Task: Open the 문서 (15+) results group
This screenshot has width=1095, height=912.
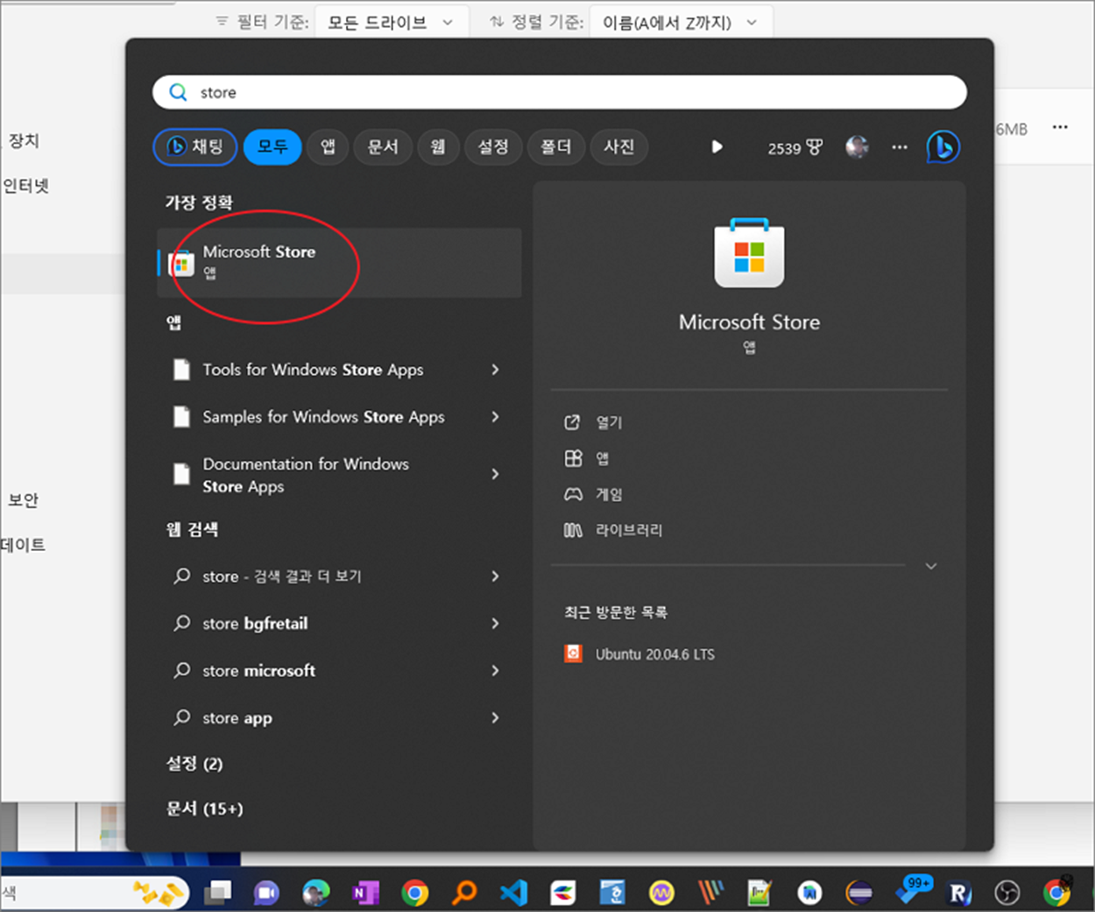Action: tap(204, 809)
